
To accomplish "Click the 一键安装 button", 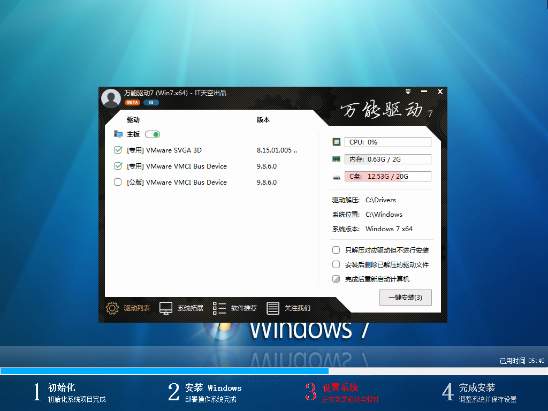I will pos(406,298).
